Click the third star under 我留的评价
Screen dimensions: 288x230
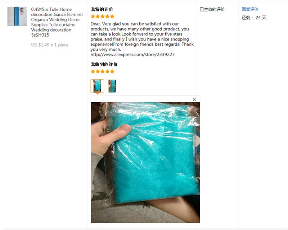click(103, 17)
